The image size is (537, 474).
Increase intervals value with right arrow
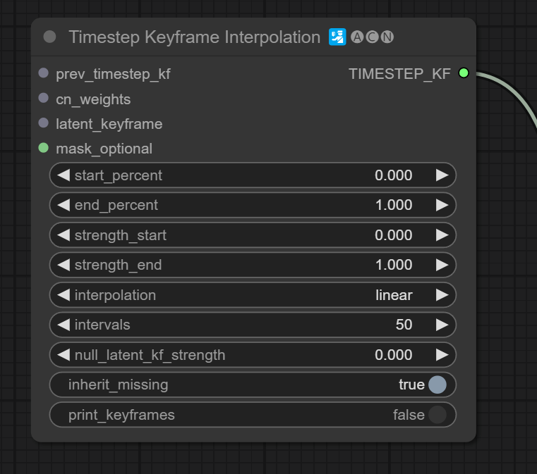coord(442,325)
